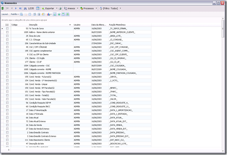Screen dimensions: 227x155
Task: Open the binoculars search icon
Action: click(x=25, y=9)
